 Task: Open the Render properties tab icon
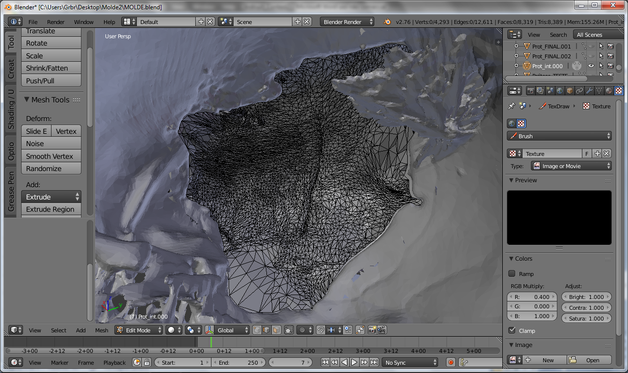(531, 91)
